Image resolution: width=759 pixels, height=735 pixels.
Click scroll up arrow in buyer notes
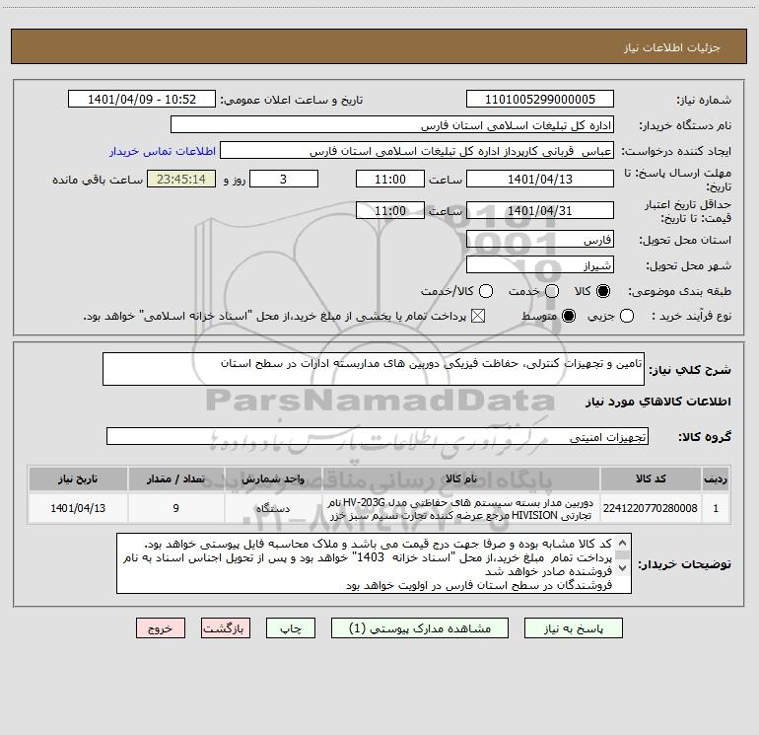click(x=623, y=543)
